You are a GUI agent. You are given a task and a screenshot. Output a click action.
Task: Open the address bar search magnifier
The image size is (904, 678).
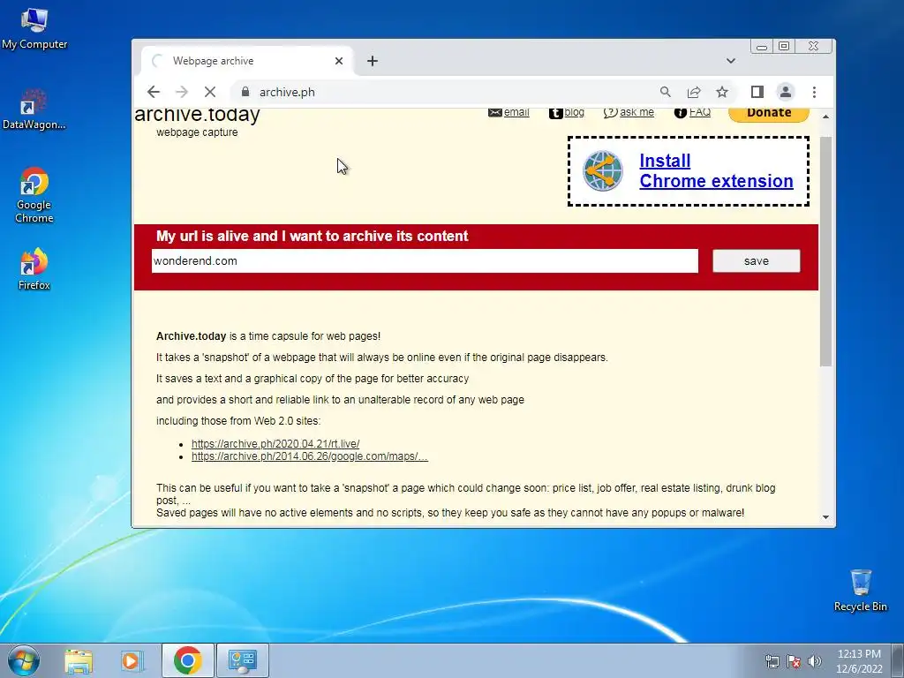click(666, 92)
